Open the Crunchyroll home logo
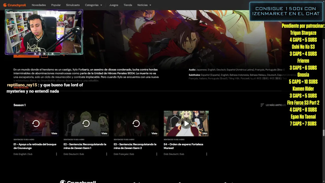The width and height of the screenshot is (325, 183). 14,5
